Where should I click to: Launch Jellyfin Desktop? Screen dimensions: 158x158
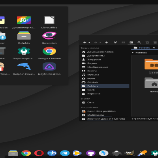pyautogui.click(x=49, y=69)
